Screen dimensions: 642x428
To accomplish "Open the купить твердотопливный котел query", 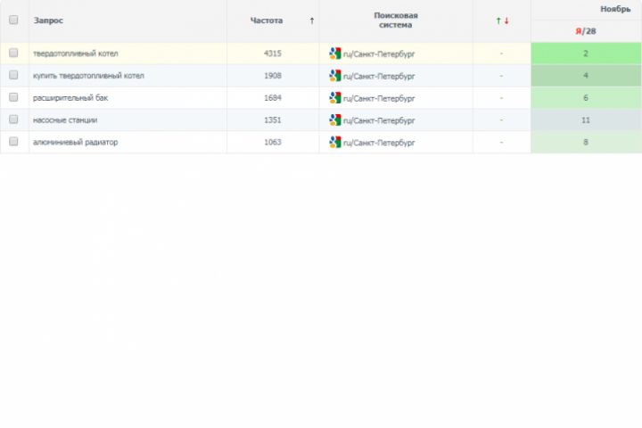I will point(88,76).
